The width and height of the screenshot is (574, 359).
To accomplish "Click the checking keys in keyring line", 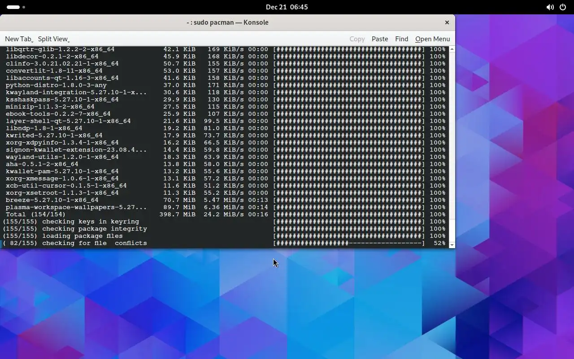I will 224,222.
